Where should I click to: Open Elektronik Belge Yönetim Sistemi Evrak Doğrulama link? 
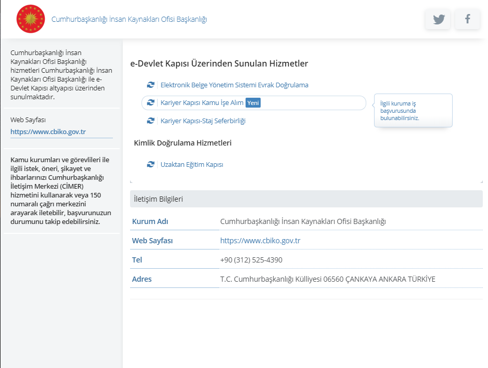click(x=234, y=85)
